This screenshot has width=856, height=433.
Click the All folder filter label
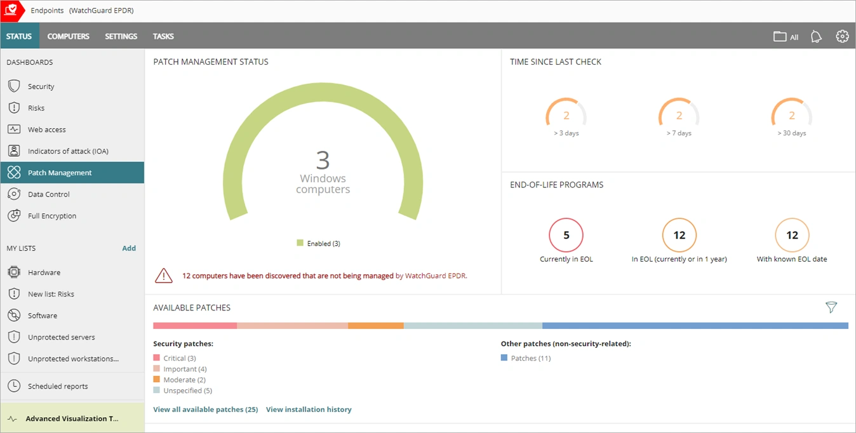point(794,37)
